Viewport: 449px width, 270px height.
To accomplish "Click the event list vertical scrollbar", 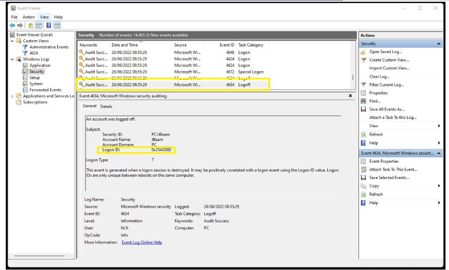I will (353, 77).
